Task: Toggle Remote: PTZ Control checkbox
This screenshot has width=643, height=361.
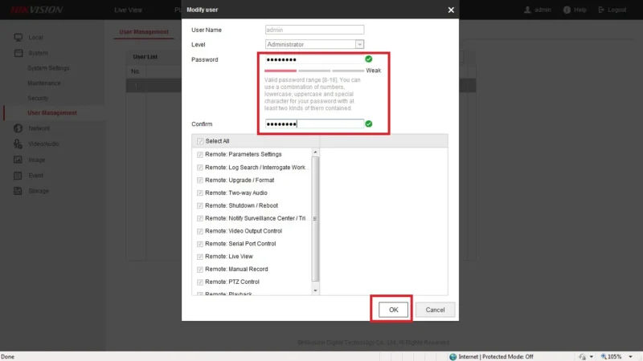Action: pos(199,282)
